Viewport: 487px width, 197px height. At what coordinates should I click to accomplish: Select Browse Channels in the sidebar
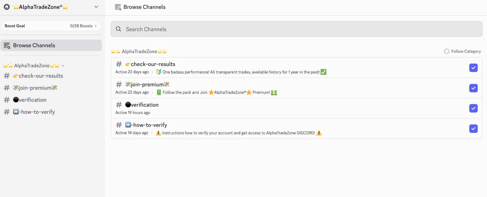coord(51,45)
